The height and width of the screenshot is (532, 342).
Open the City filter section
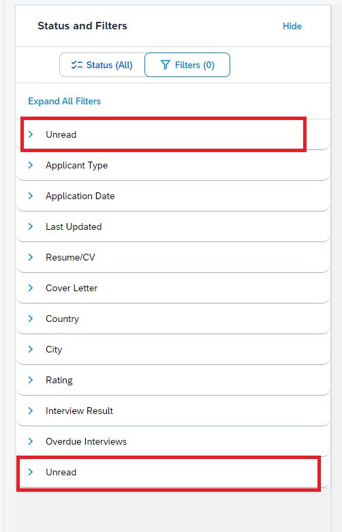click(173, 349)
